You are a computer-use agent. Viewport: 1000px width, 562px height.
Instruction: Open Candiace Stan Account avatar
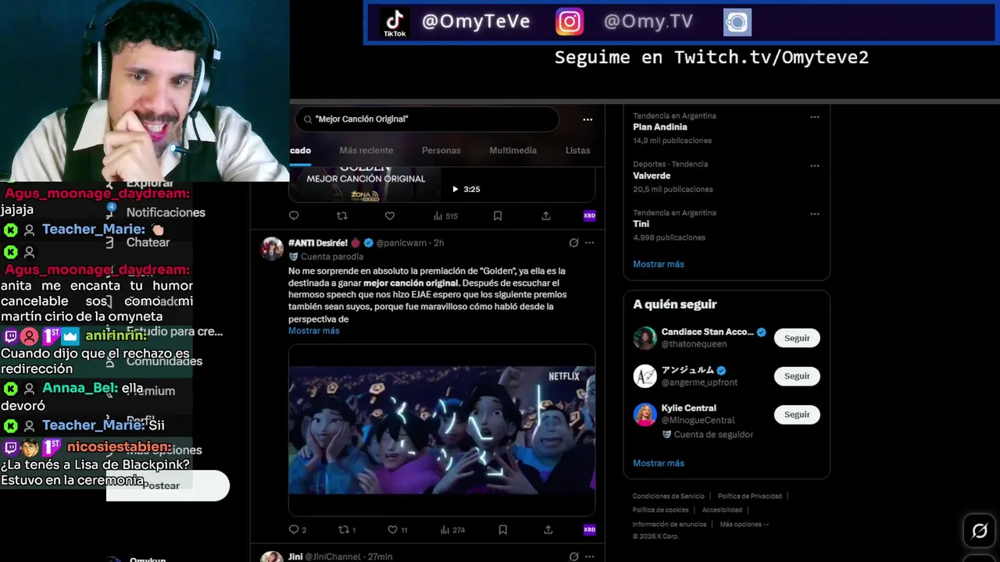point(645,338)
